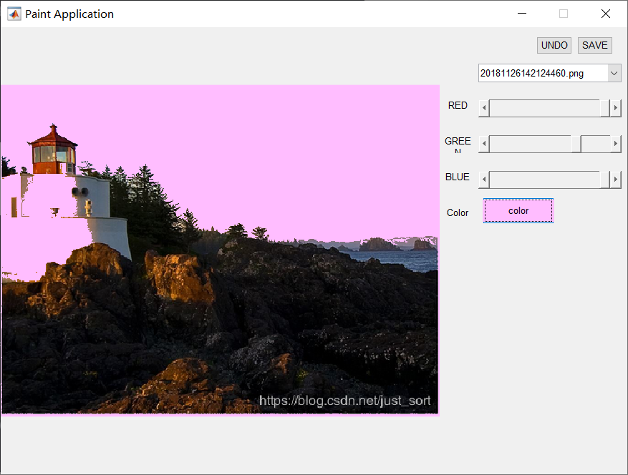This screenshot has height=475, width=628.
Task: Select the GREEN slider thumb
Action: (x=577, y=144)
